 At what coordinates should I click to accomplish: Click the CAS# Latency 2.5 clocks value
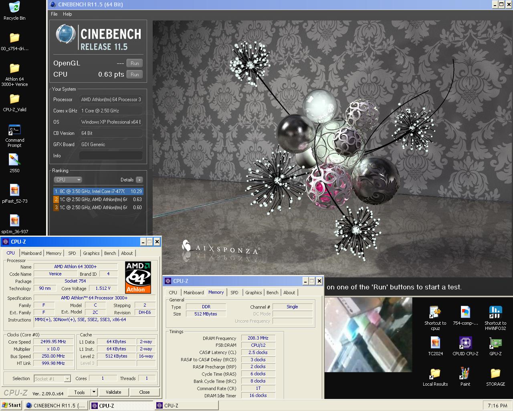258,352
